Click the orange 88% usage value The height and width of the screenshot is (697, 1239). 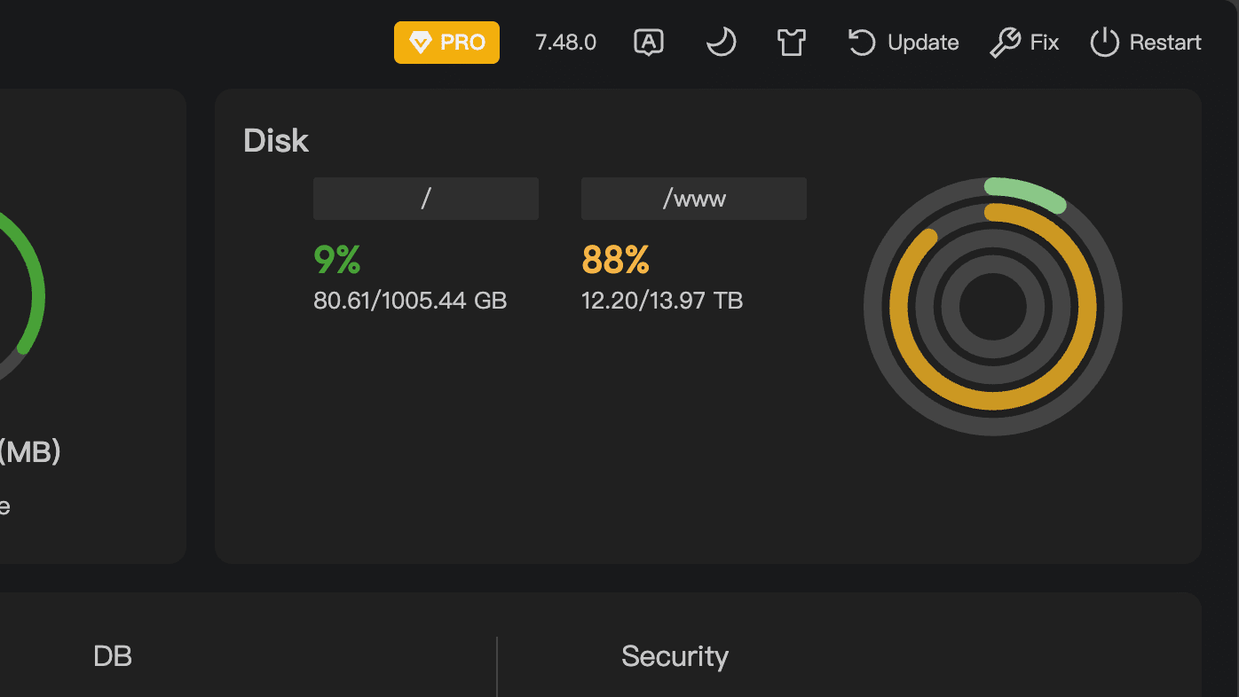616,260
